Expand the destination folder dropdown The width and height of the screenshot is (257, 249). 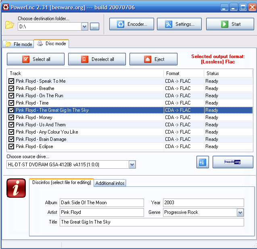(x=85, y=27)
